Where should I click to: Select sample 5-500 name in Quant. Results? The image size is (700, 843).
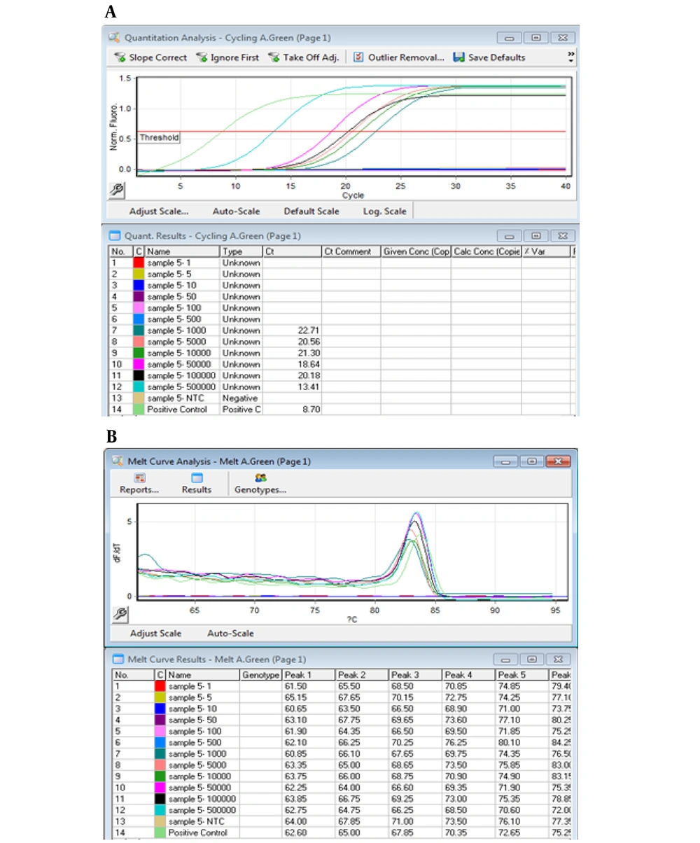pos(173,319)
